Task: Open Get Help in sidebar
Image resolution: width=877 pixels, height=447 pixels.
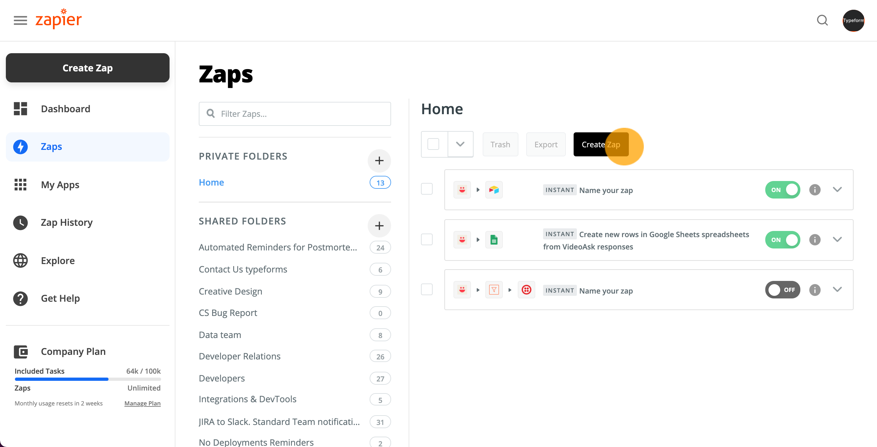Action: 87,298
